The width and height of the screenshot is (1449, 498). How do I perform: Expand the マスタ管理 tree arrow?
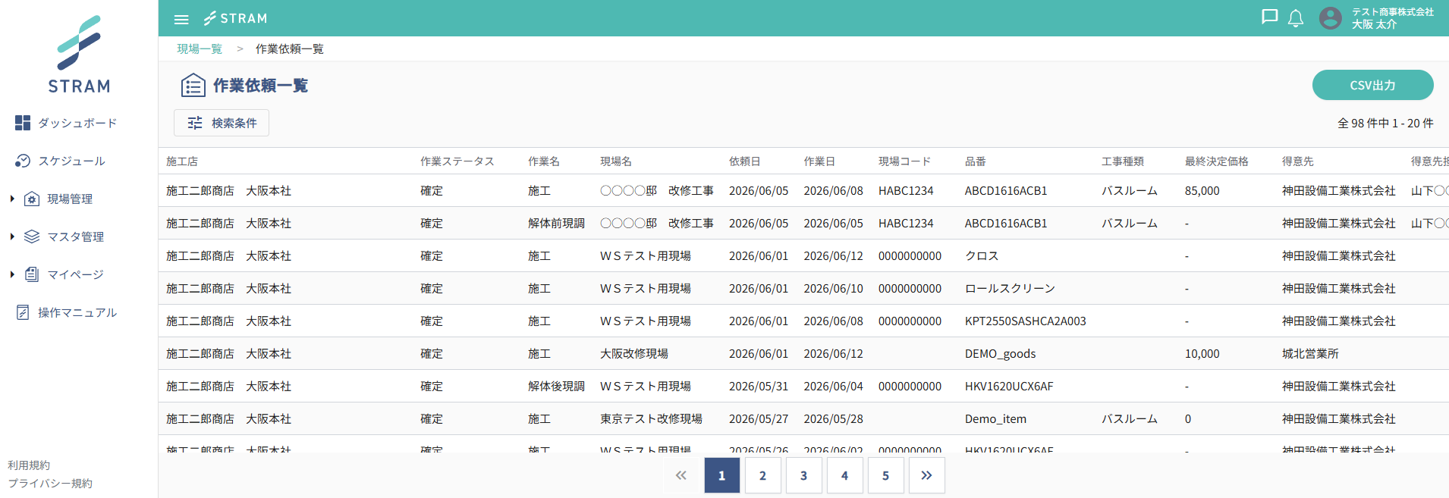(x=12, y=236)
